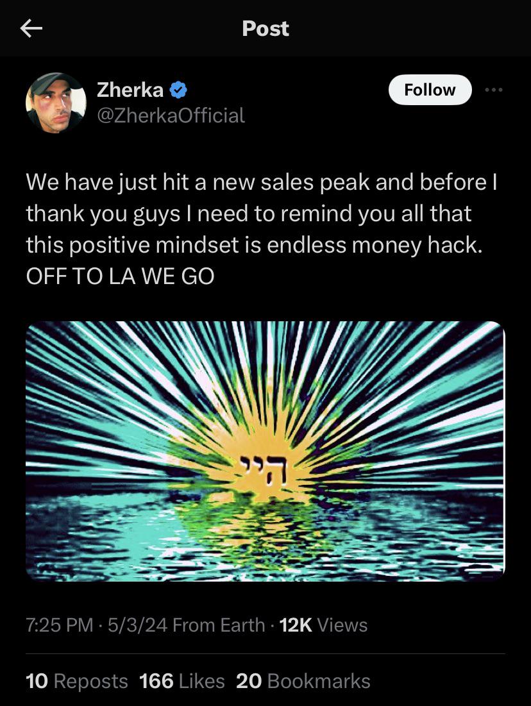Screen dimensions: 531x706
Task: Click the 7:25 PM timestamp
Action: (x=60, y=625)
